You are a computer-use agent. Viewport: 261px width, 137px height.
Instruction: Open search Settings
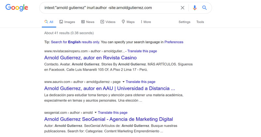(x=184, y=22)
